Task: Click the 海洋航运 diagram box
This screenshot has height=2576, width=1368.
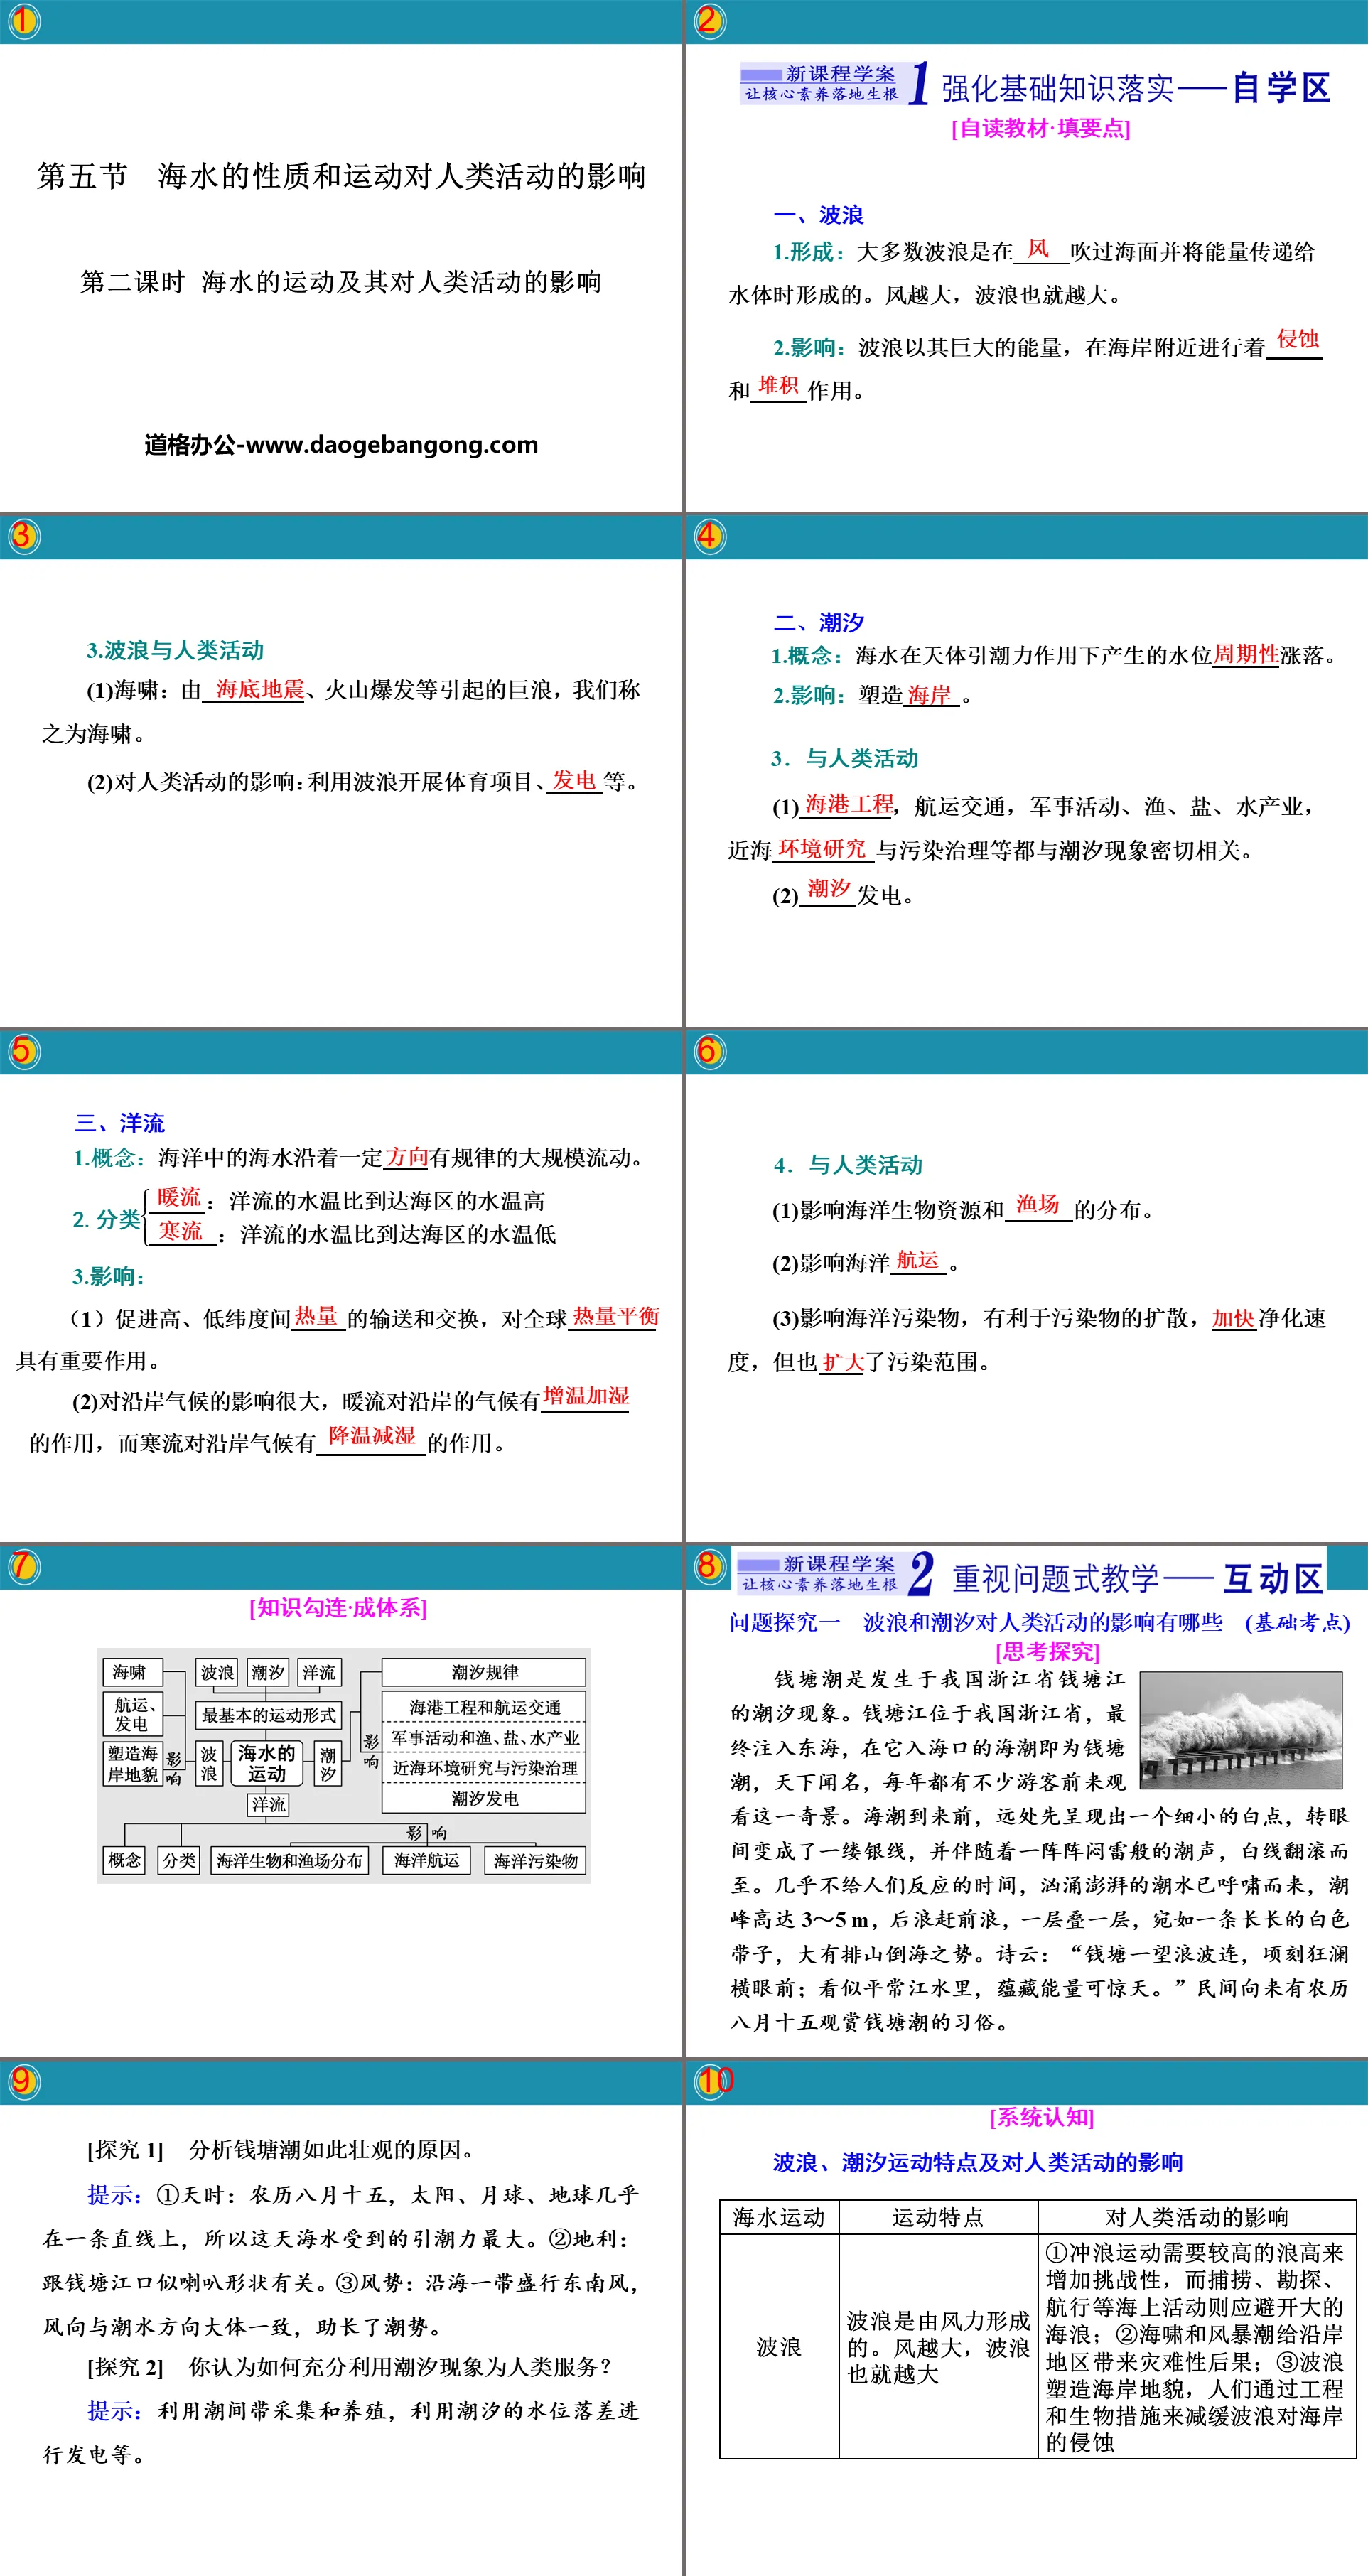Action: point(427,1860)
